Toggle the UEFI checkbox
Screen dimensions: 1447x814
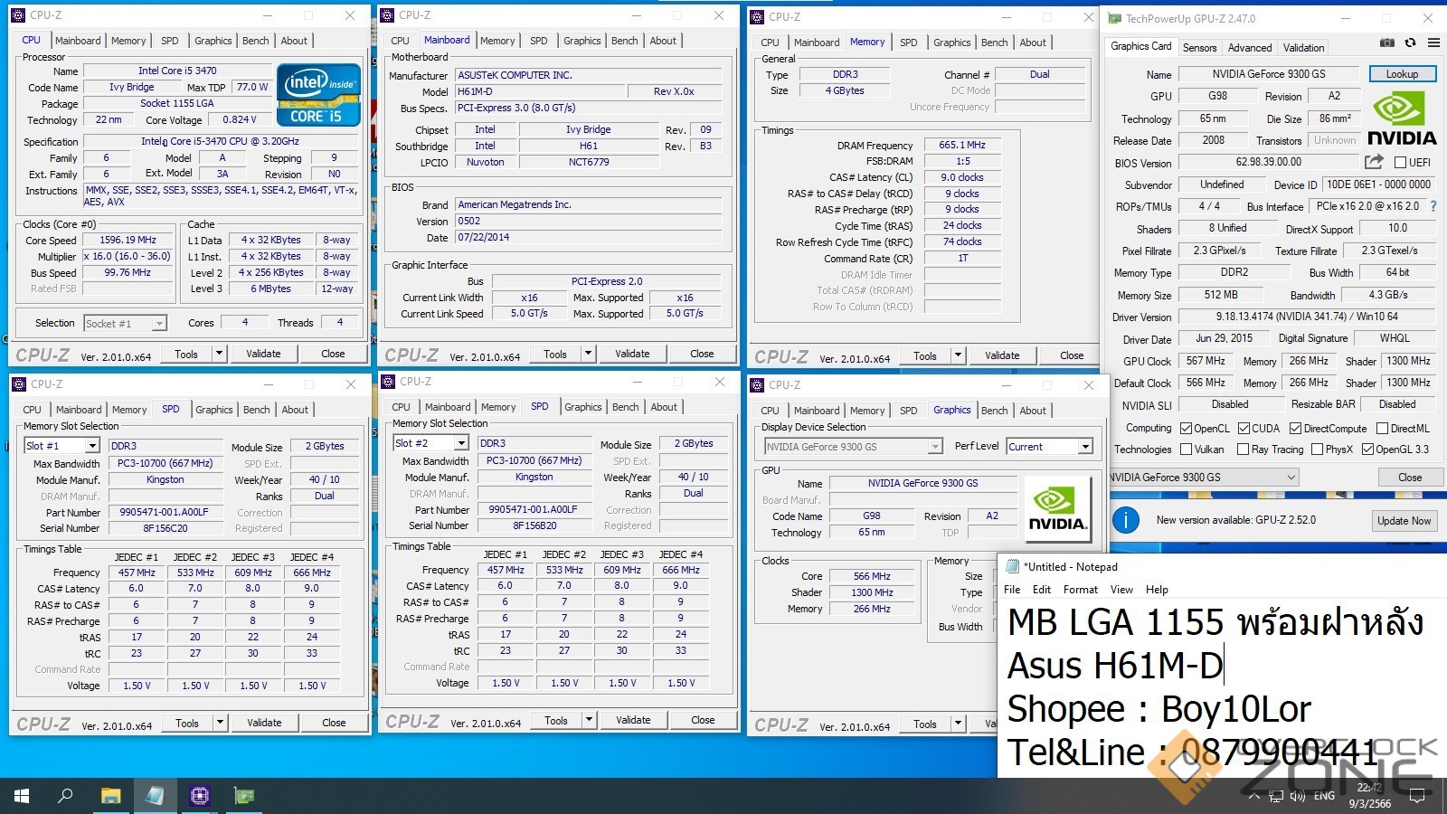(x=1400, y=163)
